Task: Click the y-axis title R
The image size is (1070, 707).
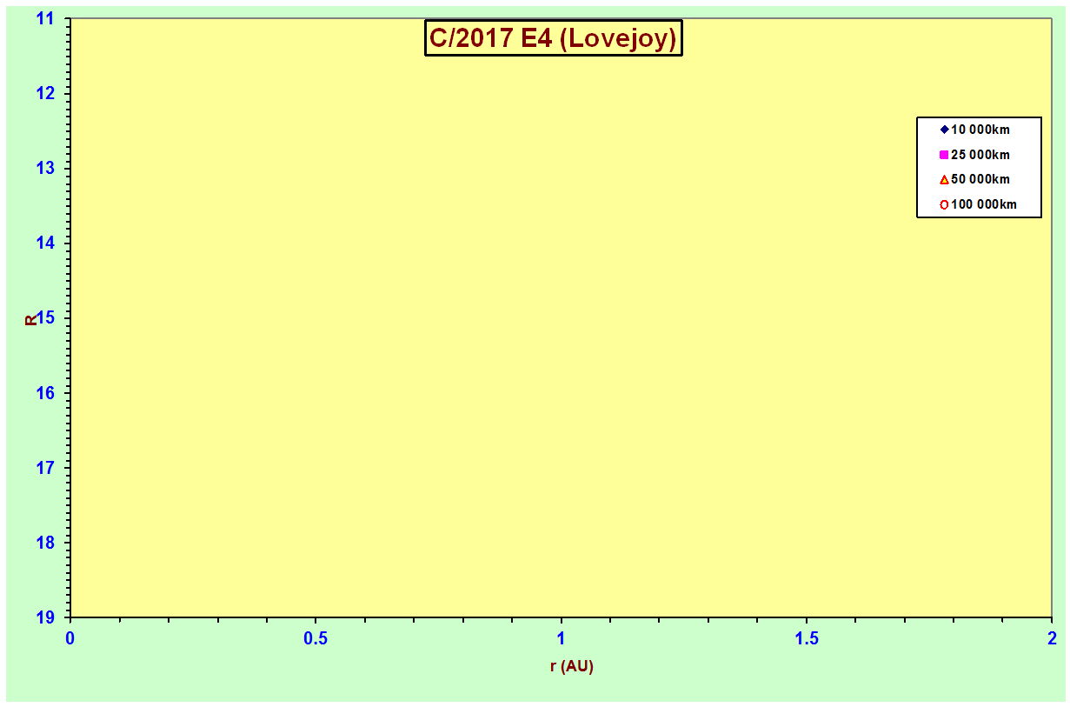Action: click(32, 319)
